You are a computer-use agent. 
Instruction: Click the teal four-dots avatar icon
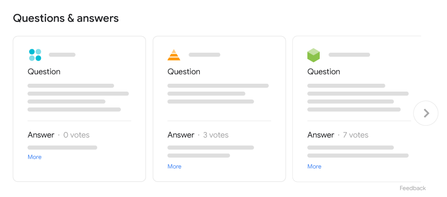35,55
